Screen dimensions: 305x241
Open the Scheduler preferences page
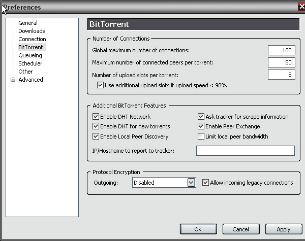(x=30, y=63)
